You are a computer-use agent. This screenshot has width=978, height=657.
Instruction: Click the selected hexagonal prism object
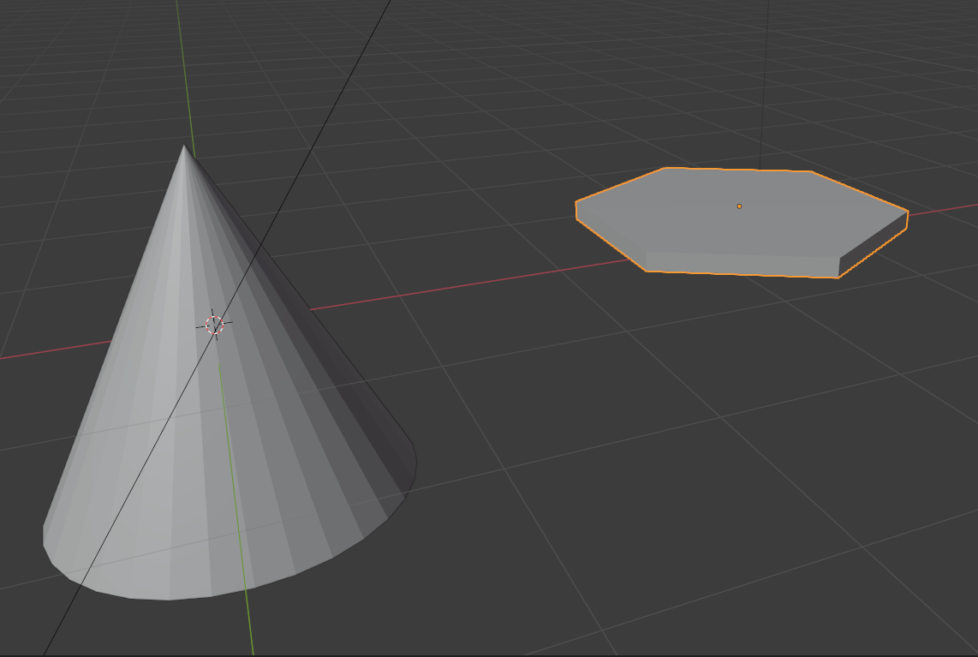coord(741,224)
